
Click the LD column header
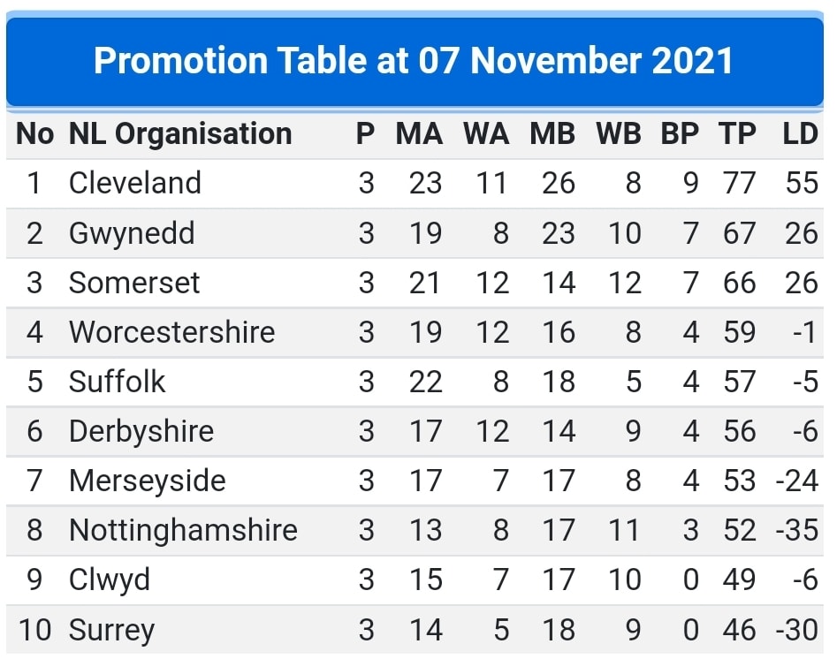(800, 133)
